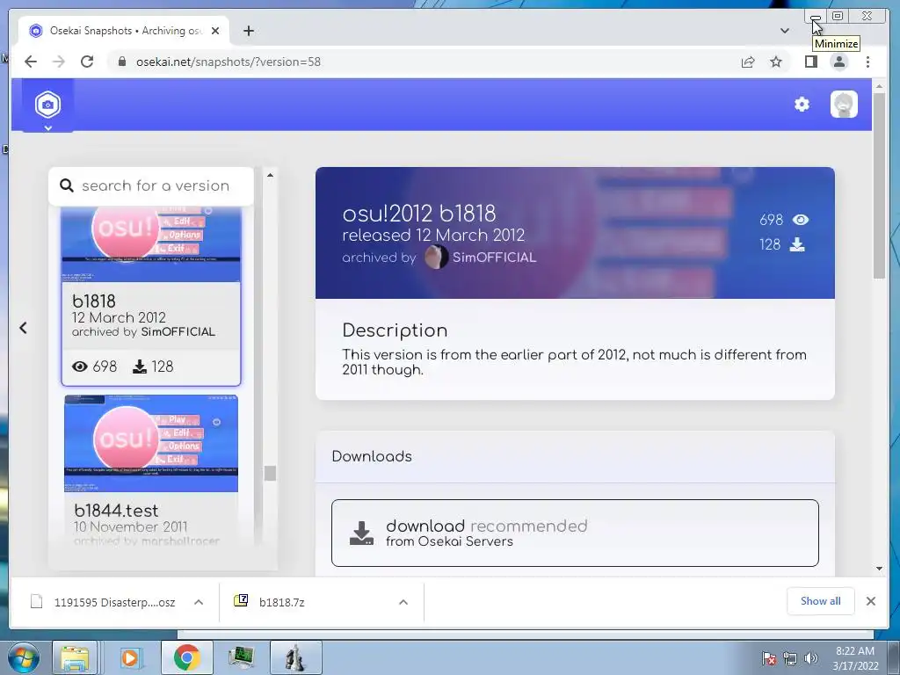This screenshot has height=675, width=900.
Task: Download recommended from Osekai Servers
Action: point(575,533)
